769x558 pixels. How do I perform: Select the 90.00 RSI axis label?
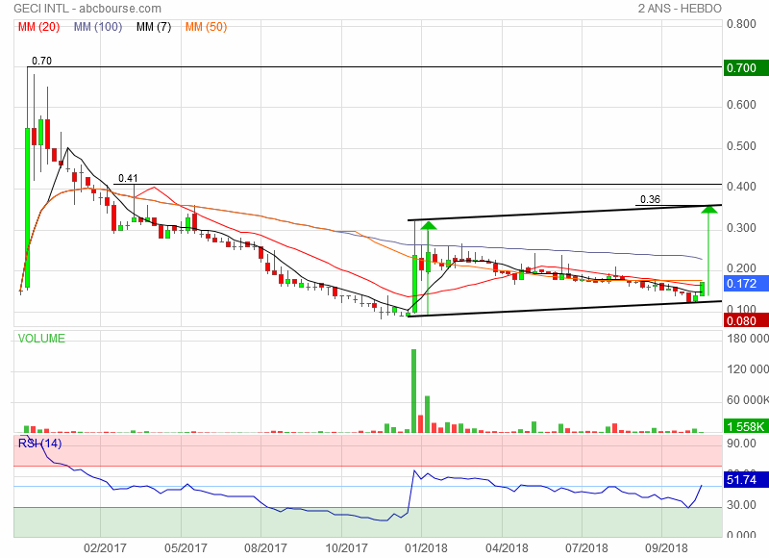pos(741,444)
